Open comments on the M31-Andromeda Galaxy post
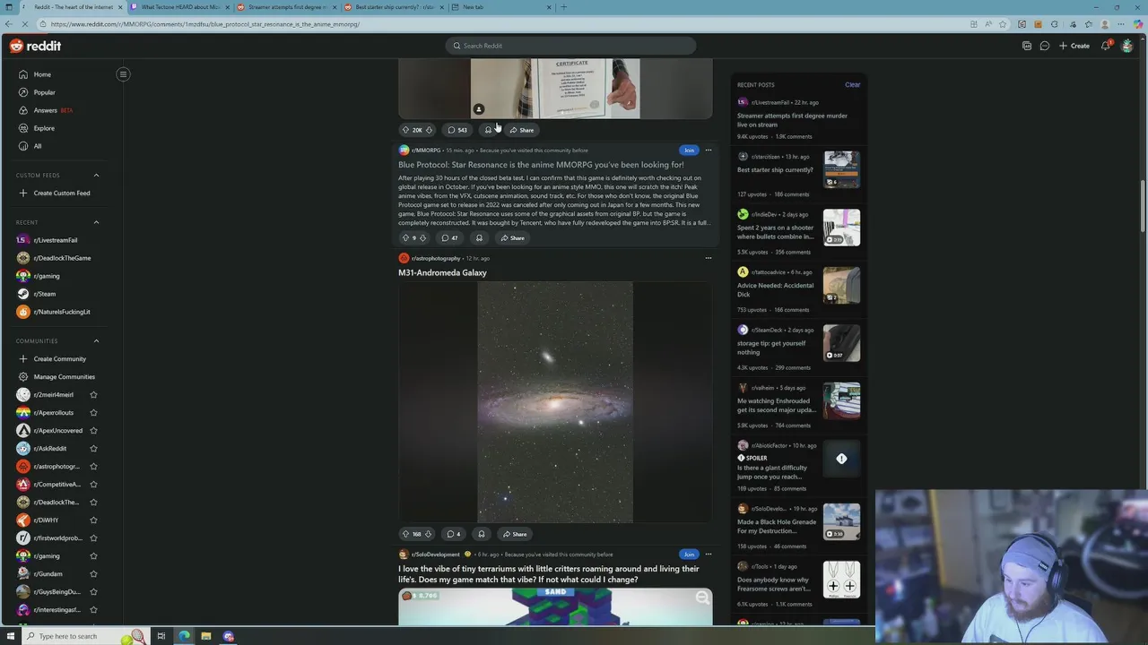Image resolution: width=1148 pixels, height=645 pixels. (455, 534)
